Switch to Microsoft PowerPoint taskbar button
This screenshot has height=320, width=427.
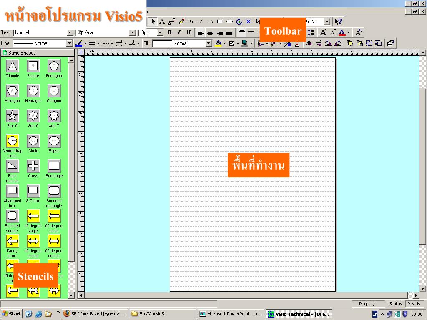tap(231, 314)
